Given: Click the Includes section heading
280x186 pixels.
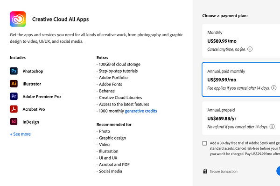Looking at the screenshot, I should (x=18, y=58).
